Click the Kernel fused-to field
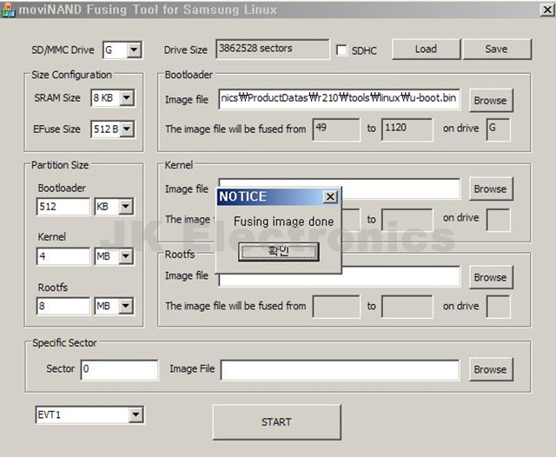This screenshot has width=556, height=457. 407,220
